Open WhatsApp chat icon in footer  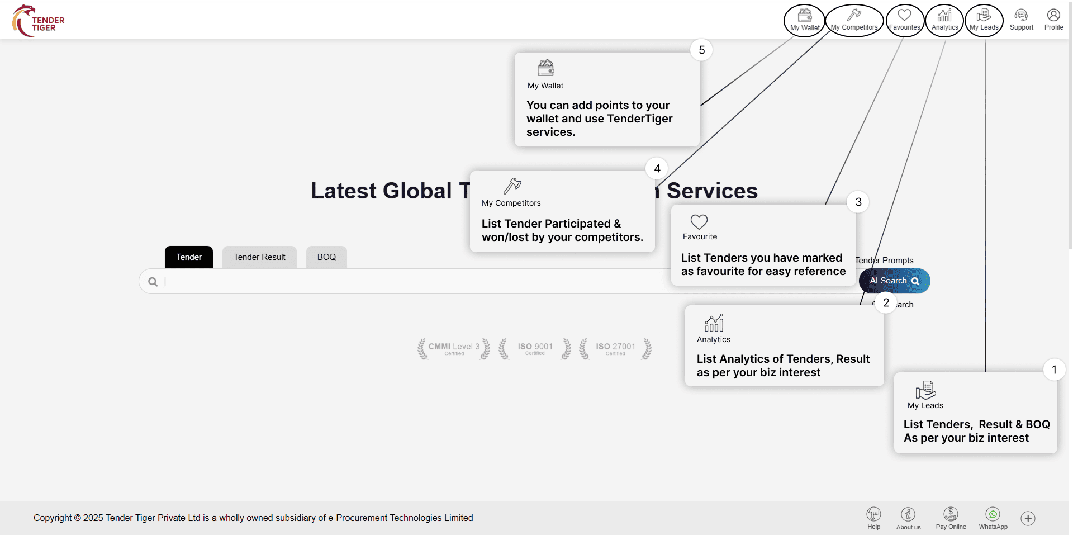pos(993,517)
